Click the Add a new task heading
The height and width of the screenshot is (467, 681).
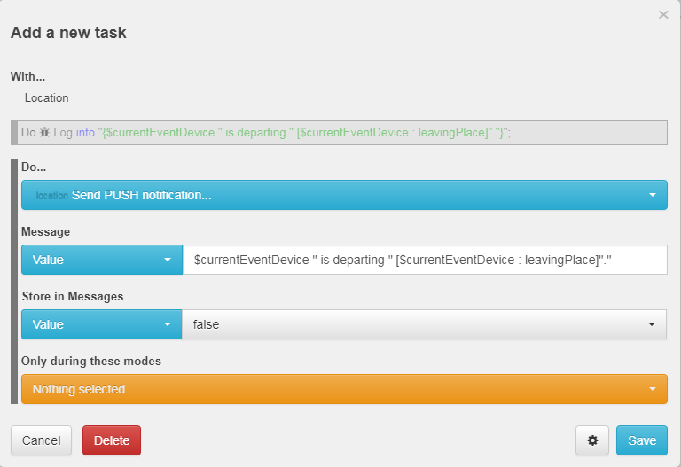(x=68, y=33)
